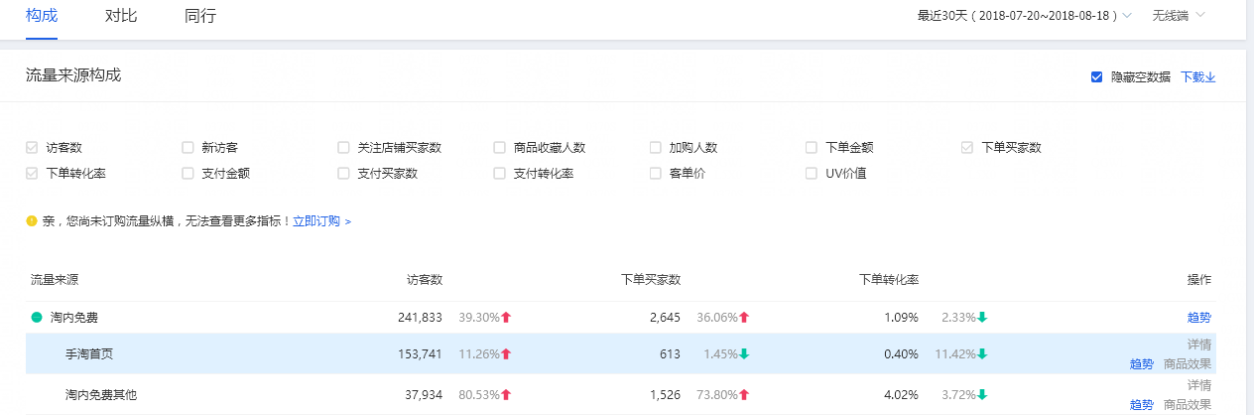Click red up arrow beside 73.80%
The width and height of the screenshot is (1254, 415).
click(744, 395)
